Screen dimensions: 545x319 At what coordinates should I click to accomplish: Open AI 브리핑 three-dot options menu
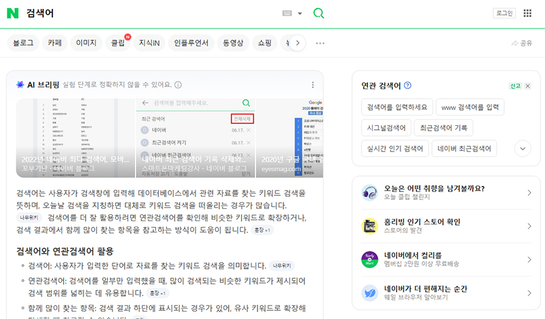313,85
